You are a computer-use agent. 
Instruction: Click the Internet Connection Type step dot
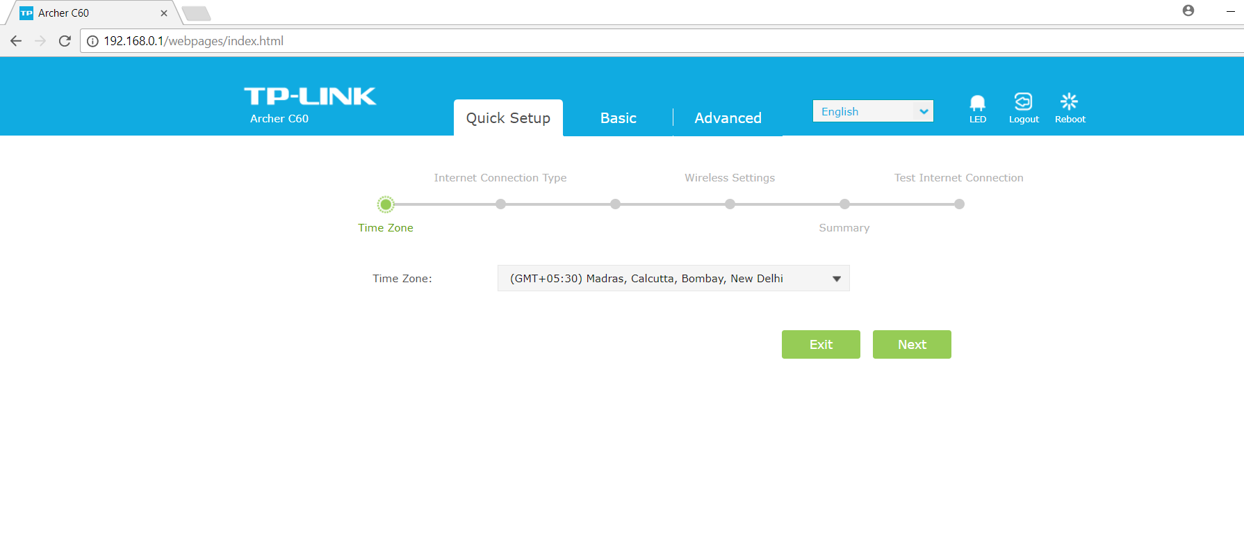tap(500, 204)
